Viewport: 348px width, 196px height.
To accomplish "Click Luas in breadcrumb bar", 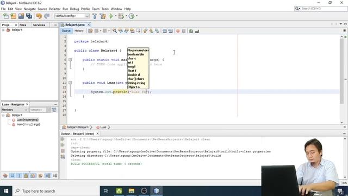I will 103,127.
